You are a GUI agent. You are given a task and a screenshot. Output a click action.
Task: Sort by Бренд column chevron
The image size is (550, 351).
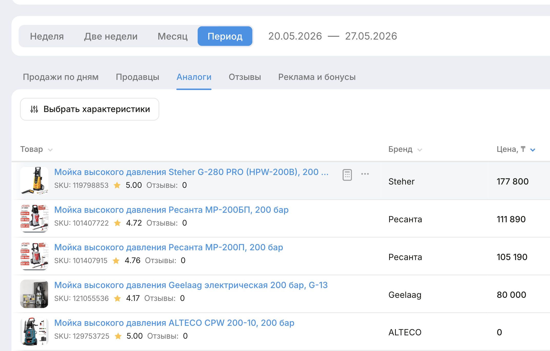(x=420, y=150)
